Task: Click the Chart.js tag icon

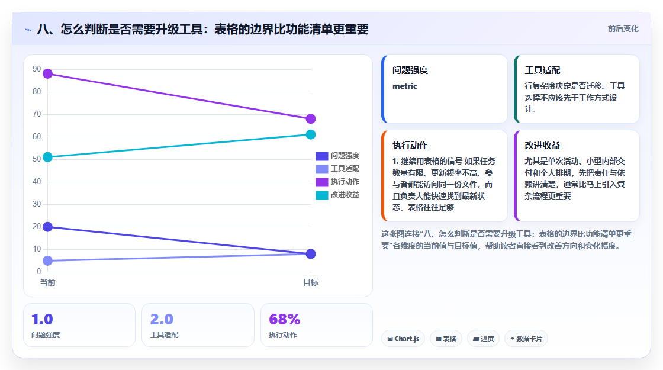Action: 390,339
